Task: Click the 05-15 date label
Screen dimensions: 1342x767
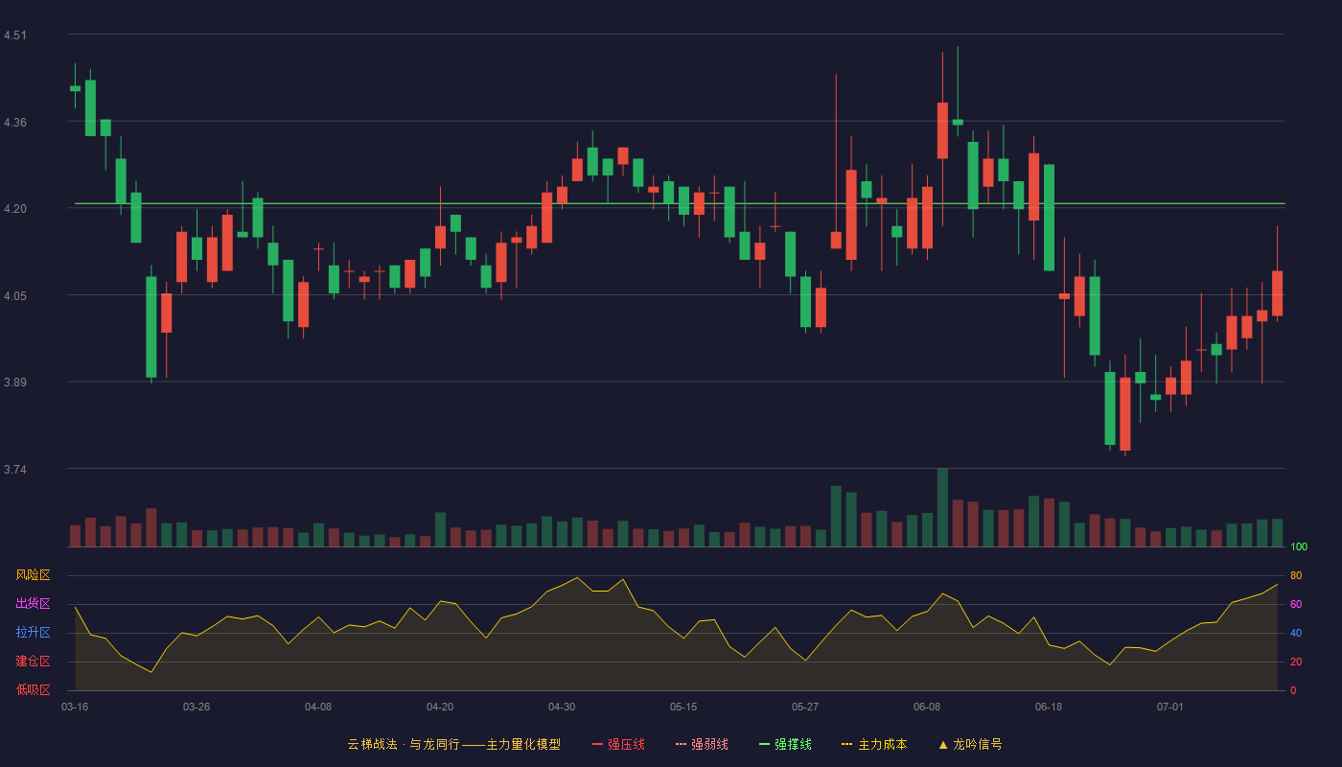Action: [683, 707]
